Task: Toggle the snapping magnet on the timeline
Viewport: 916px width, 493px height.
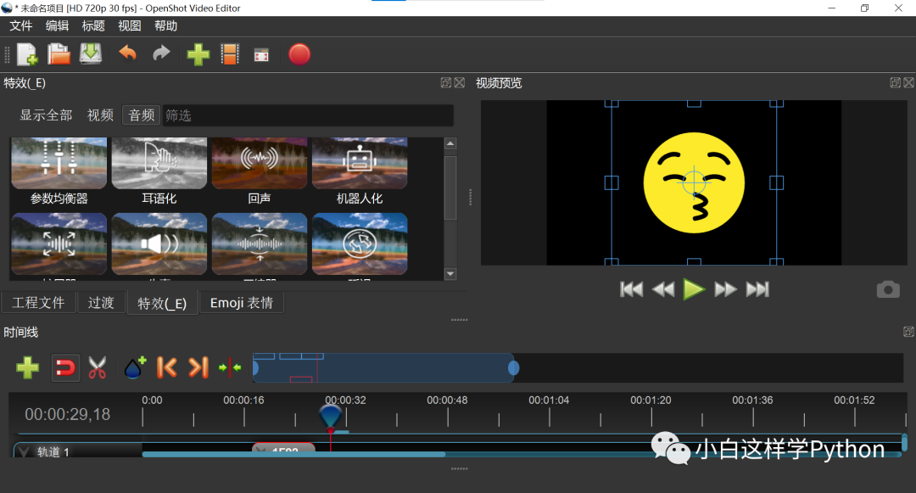Action: tap(64, 368)
